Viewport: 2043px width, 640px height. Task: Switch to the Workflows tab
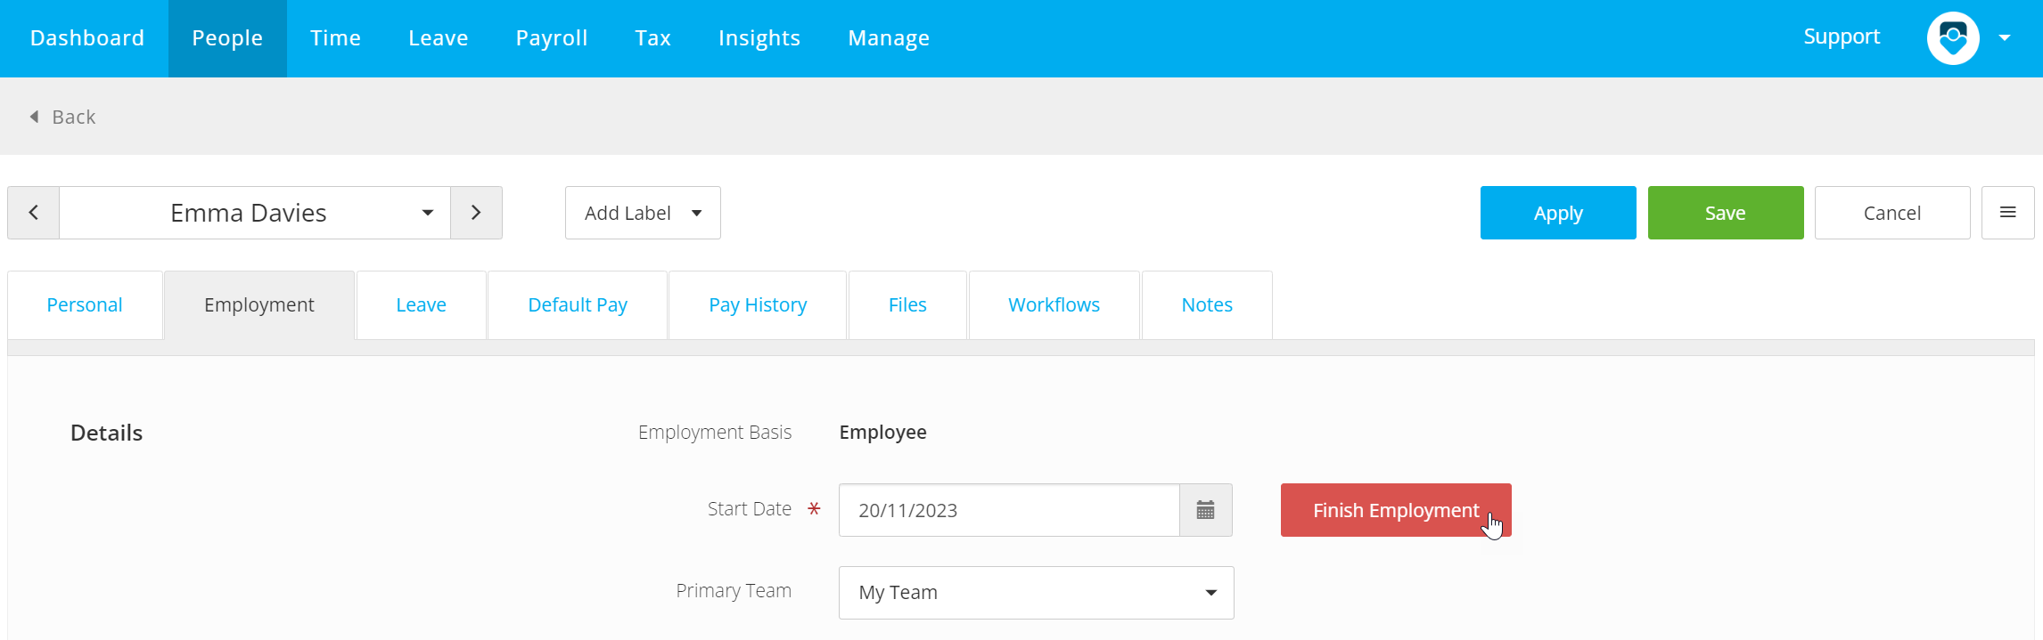click(1054, 305)
